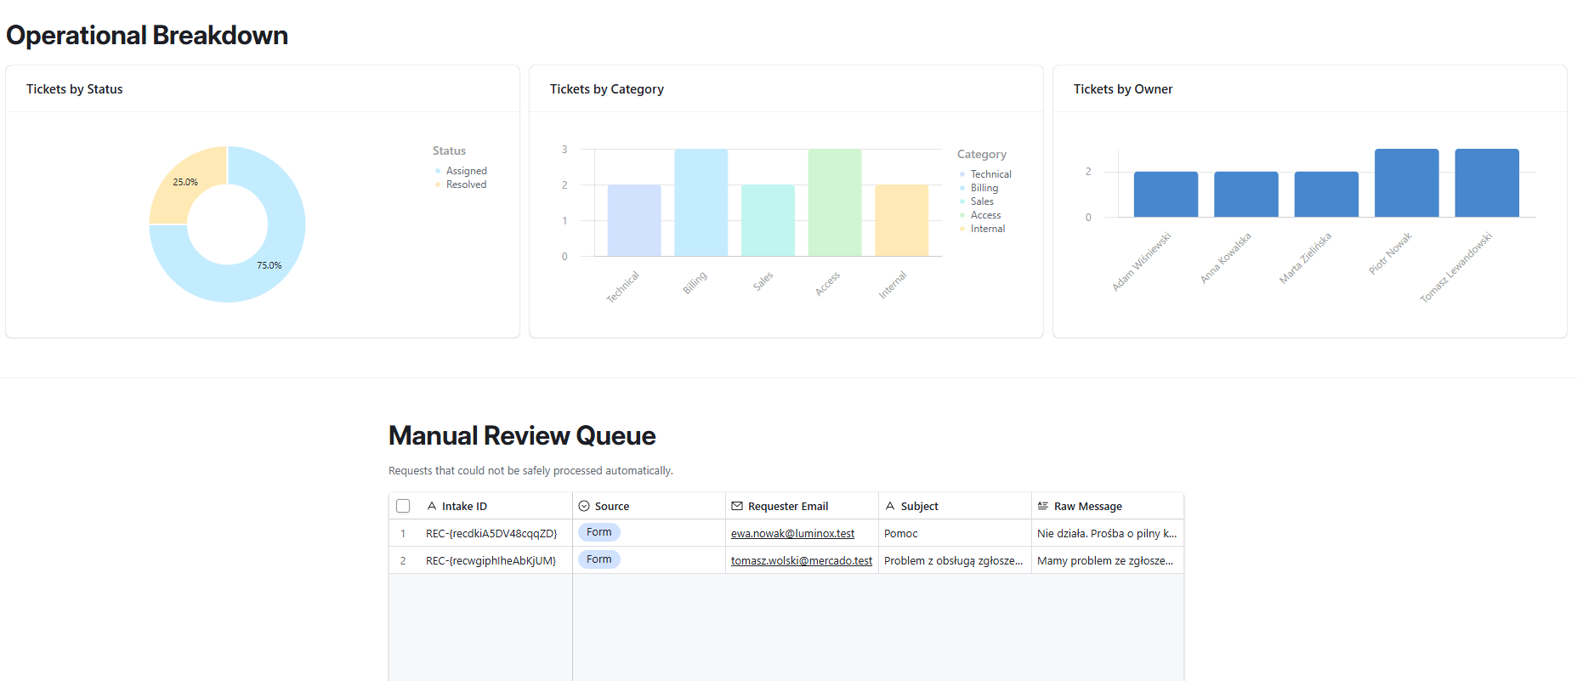The width and height of the screenshot is (1594, 681).
Task: Click the Form tag in row 1
Action: [x=599, y=532]
